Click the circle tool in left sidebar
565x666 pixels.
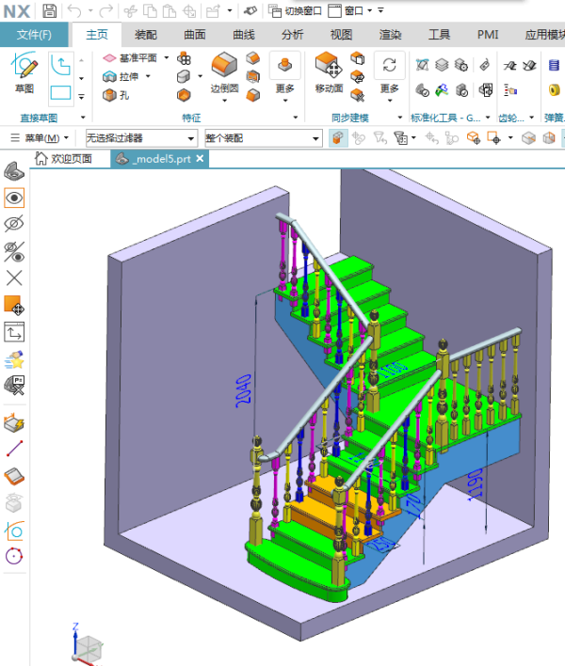14,556
